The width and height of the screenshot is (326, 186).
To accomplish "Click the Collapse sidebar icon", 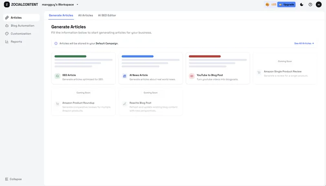I will 7,179.
